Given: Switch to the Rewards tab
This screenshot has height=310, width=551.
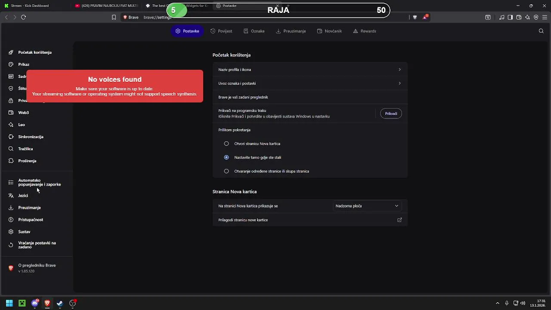Looking at the screenshot, I should [x=365, y=31].
